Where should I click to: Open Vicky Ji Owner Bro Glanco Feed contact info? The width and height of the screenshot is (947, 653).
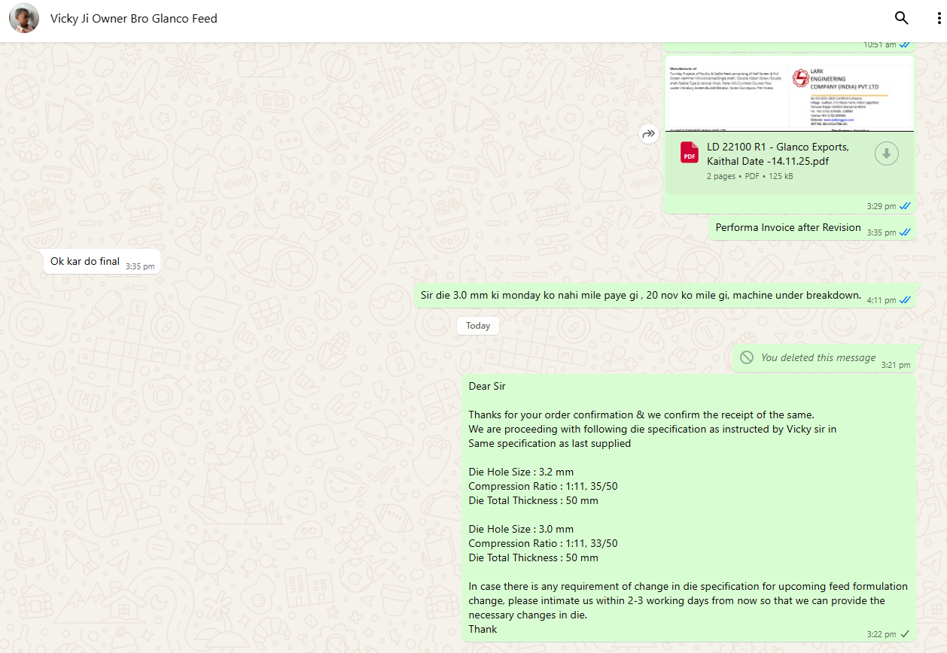click(x=134, y=19)
